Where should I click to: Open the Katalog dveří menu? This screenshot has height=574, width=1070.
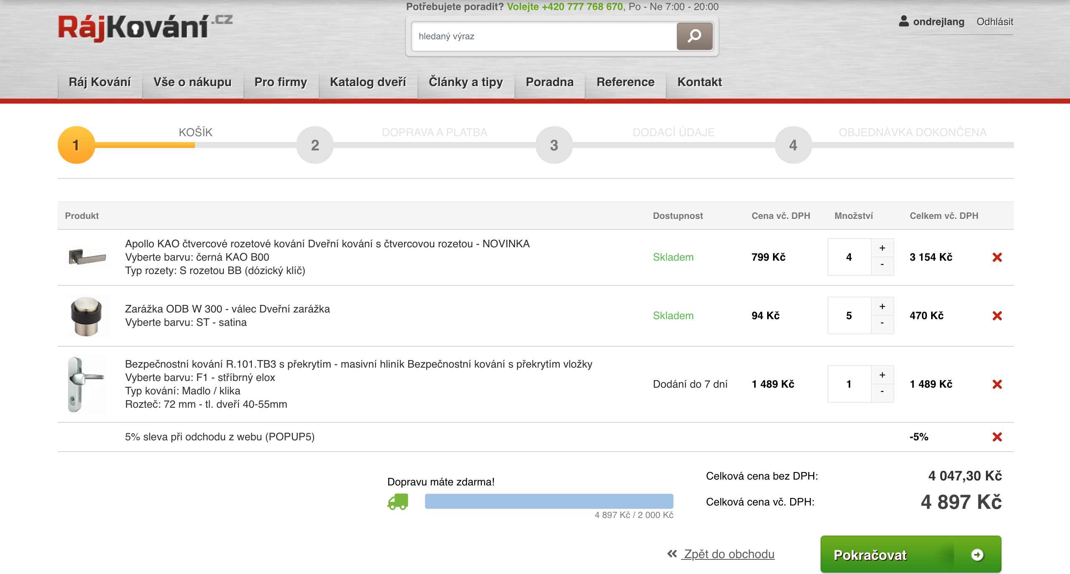[368, 82]
